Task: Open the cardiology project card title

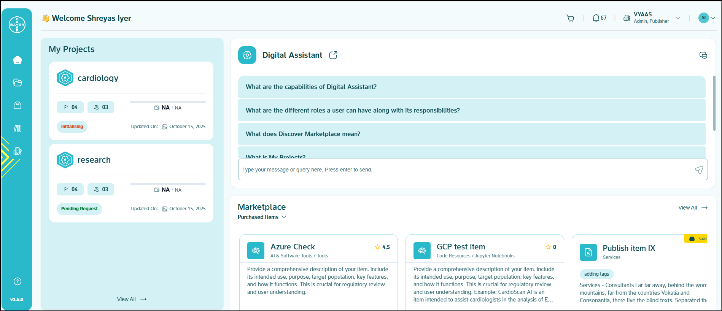Action: tap(98, 78)
